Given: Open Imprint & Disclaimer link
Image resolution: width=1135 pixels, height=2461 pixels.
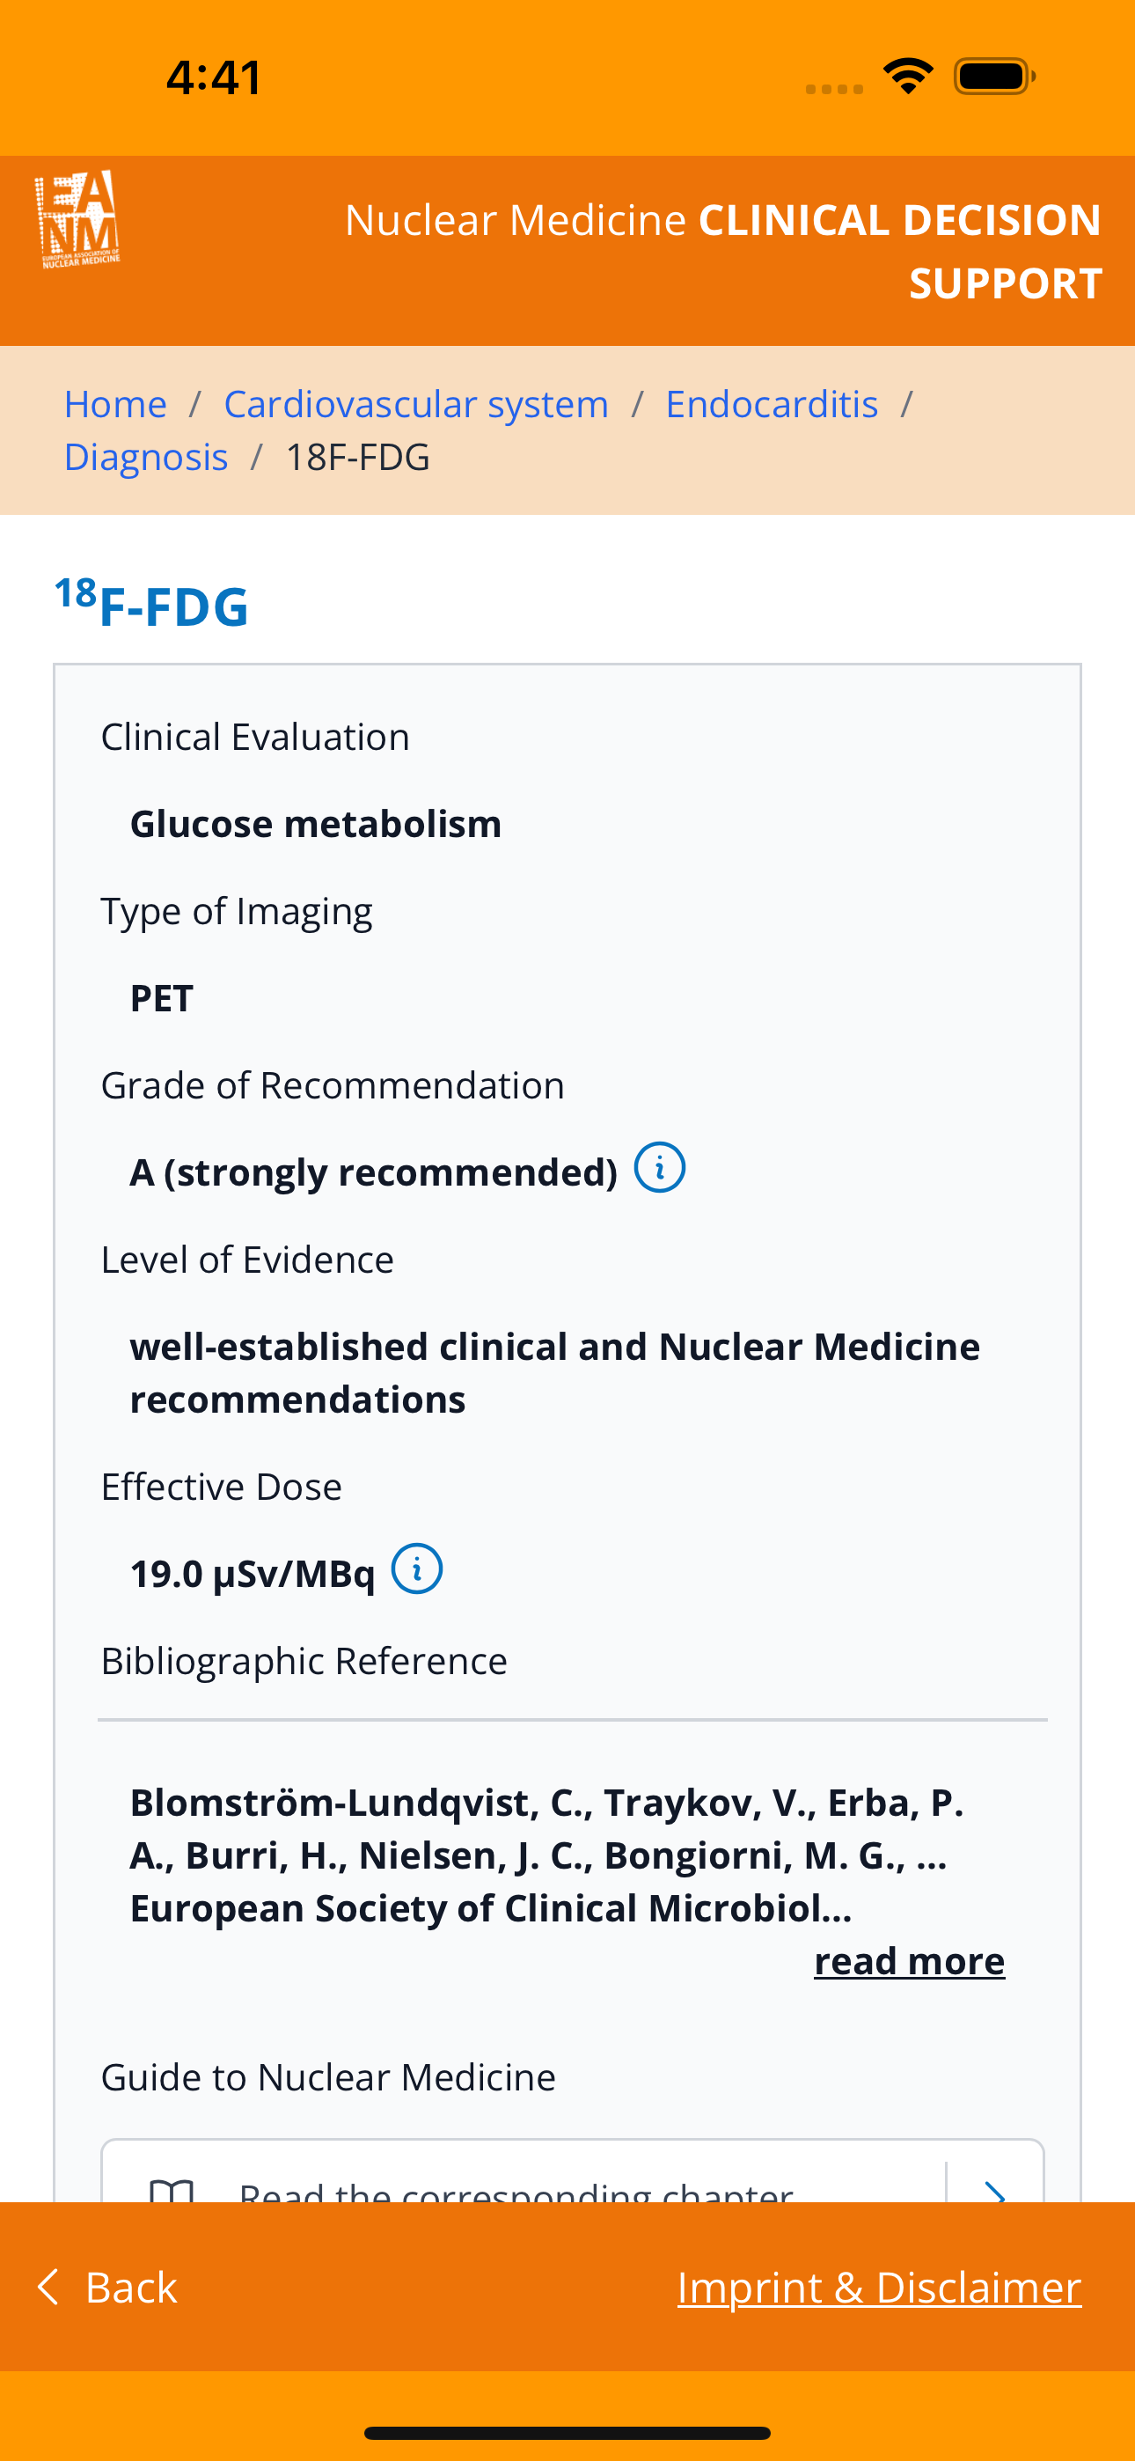Looking at the screenshot, I should tap(879, 2287).
